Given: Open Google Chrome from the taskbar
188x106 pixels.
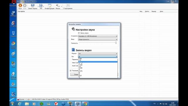Looking at the screenshot, I should [x=85, y=104].
